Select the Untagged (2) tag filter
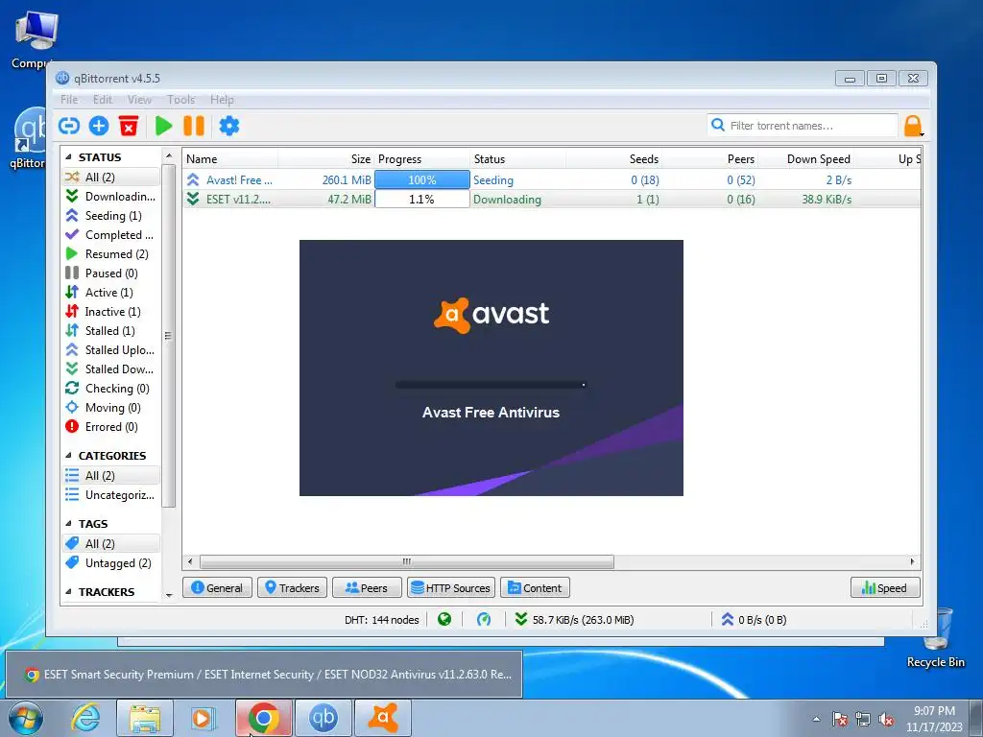The width and height of the screenshot is (983, 737). click(111, 562)
